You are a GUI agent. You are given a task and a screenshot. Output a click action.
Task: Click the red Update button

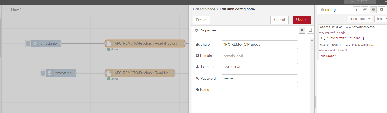(302, 20)
